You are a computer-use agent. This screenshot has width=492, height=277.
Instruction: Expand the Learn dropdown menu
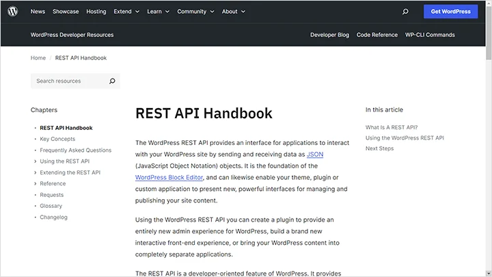point(158,12)
